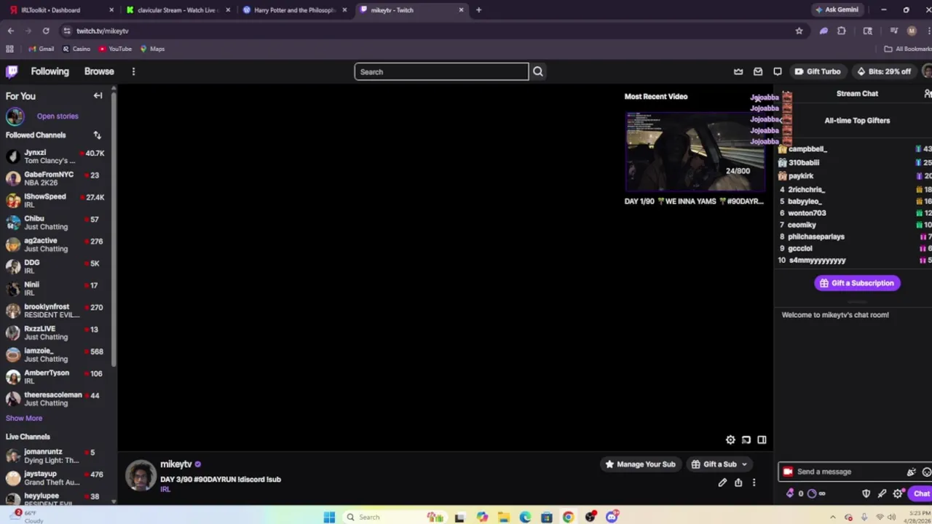Open moderator shield tools in chat
Image resolution: width=932 pixels, height=524 pixels.
point(866,493)
